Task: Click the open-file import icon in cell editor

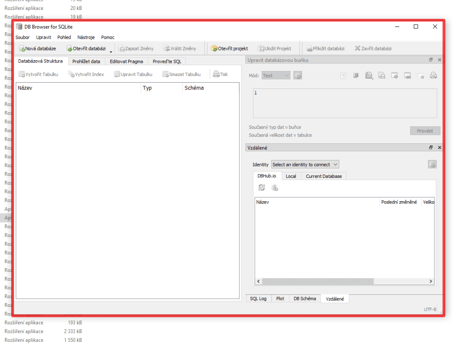Action: coord(369,75)
